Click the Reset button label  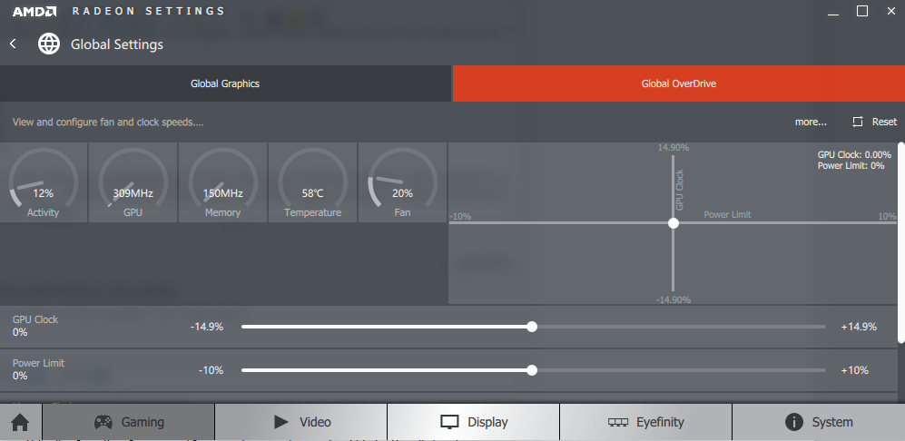[884, 122]
